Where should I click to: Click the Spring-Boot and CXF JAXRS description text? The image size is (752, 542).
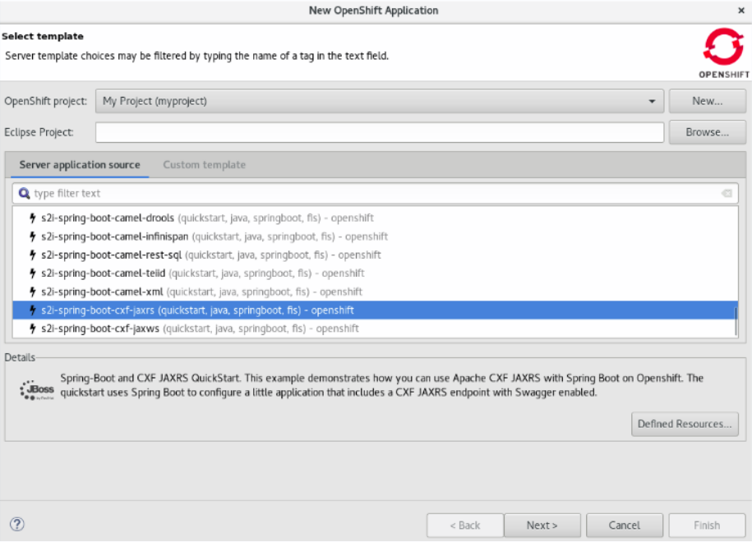(382, 385)
